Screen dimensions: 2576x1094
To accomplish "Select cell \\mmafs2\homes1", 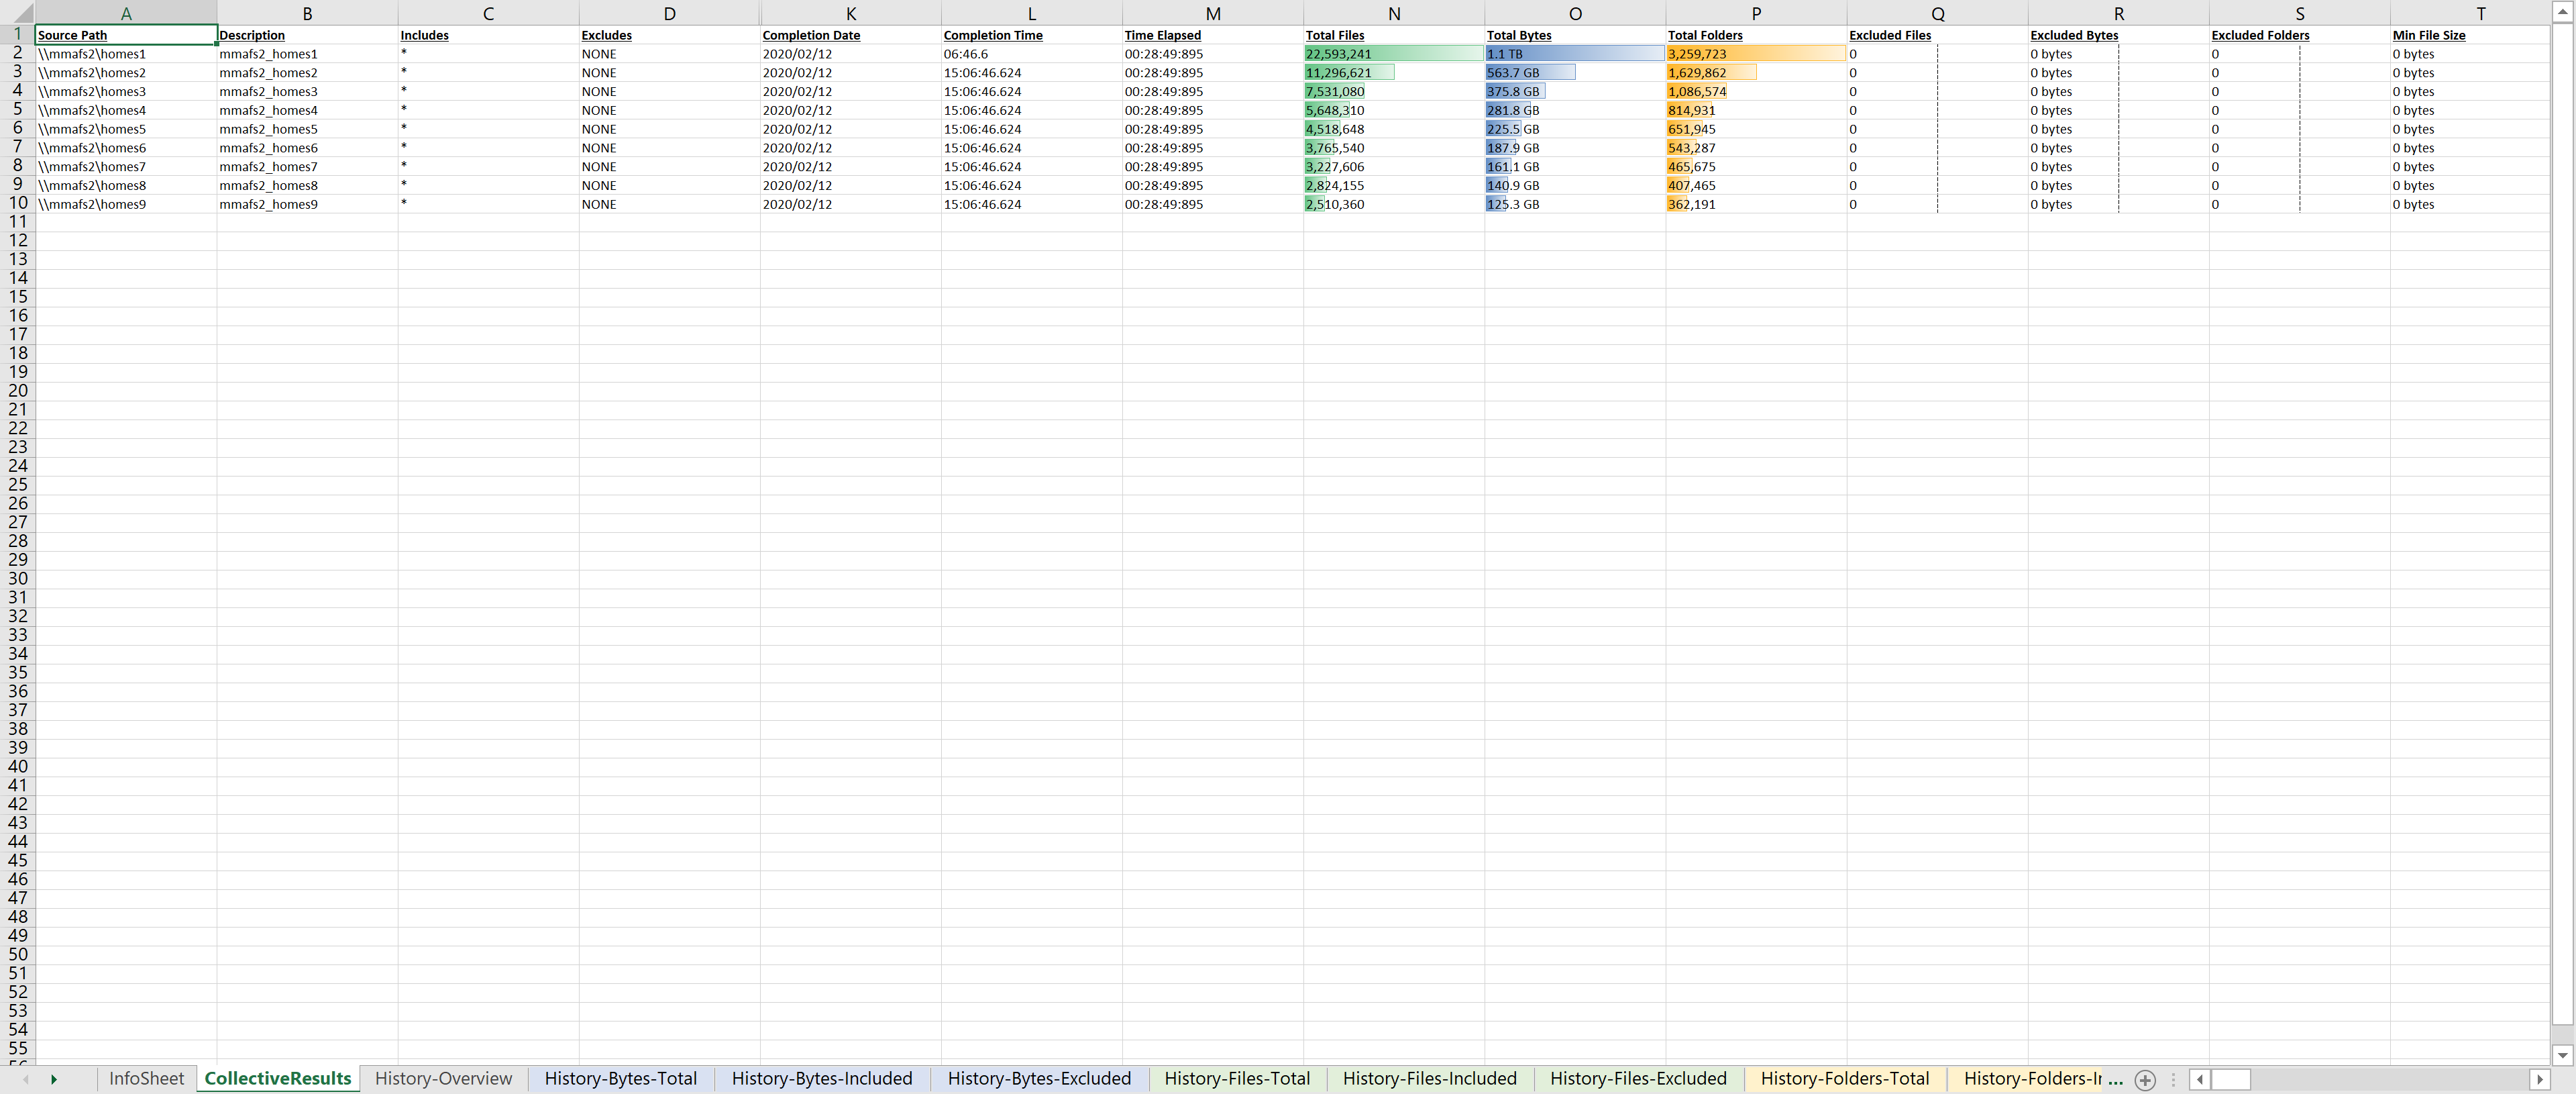I will coord(126,54).
